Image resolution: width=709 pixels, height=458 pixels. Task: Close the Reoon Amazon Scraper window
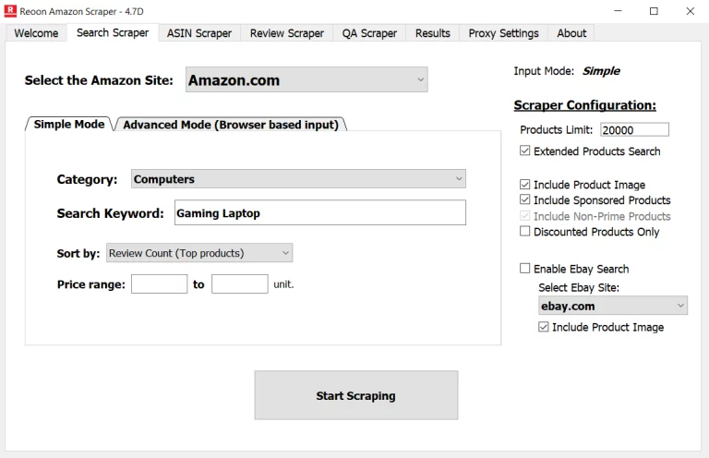690,11
